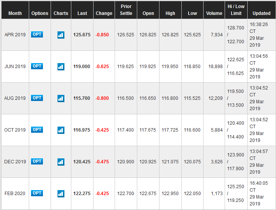Click the volume value 7,934
This screenshot has width=276, height=210.
pos(217,35)
